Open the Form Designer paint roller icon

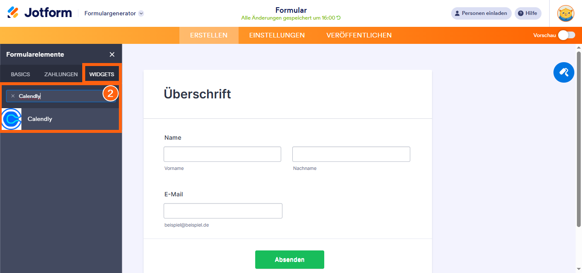(x=564, y=72)
